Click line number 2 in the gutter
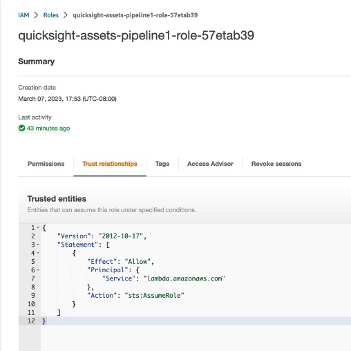 [33, 236]
